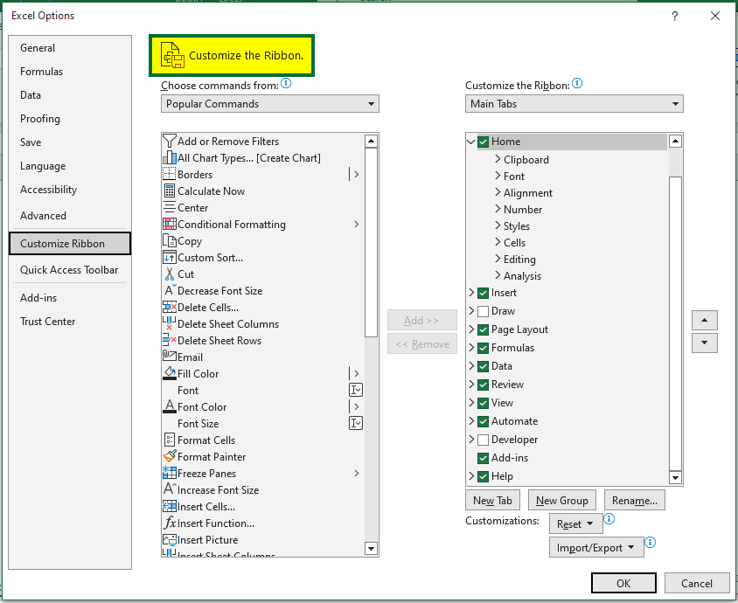This screenshot has width=738, height=603.
Task: Uncheck the Add-ins tab checkbox
Action: 483,458
